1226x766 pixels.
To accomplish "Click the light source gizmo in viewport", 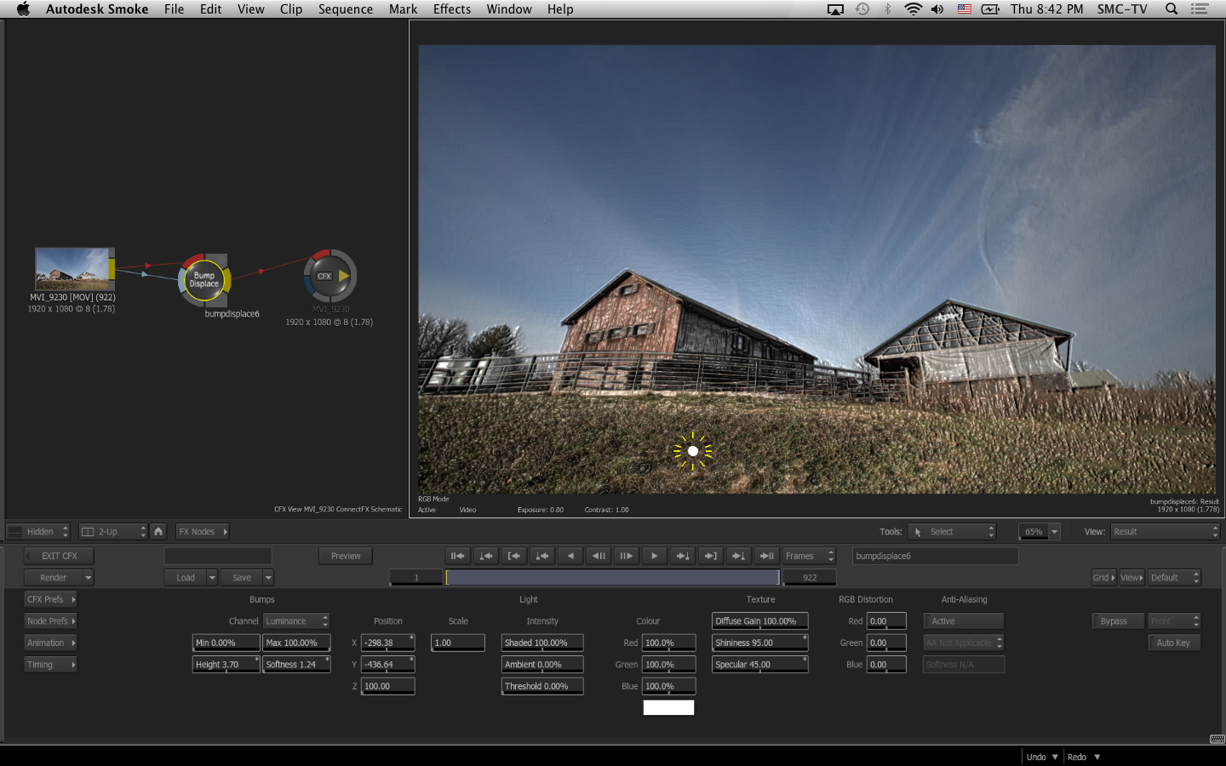I will pos(693,451).
